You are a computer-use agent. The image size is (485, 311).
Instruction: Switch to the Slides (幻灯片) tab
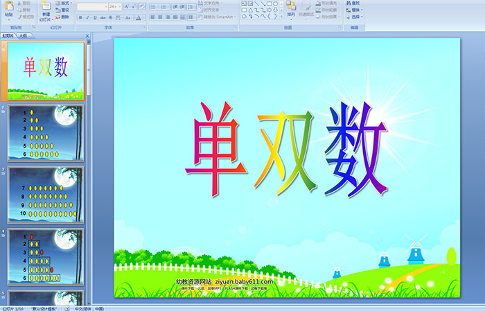pos(8,35)
